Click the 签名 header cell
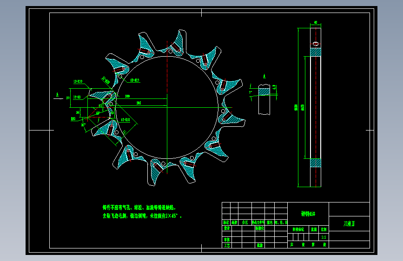403x261 pixels. point(270,222)
